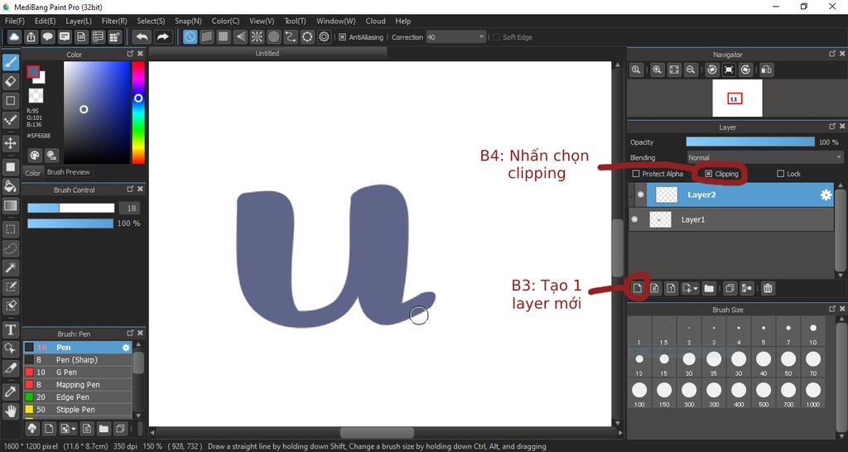
Task: Hide Layer1 visibility dot
Action: coord(635,219)
